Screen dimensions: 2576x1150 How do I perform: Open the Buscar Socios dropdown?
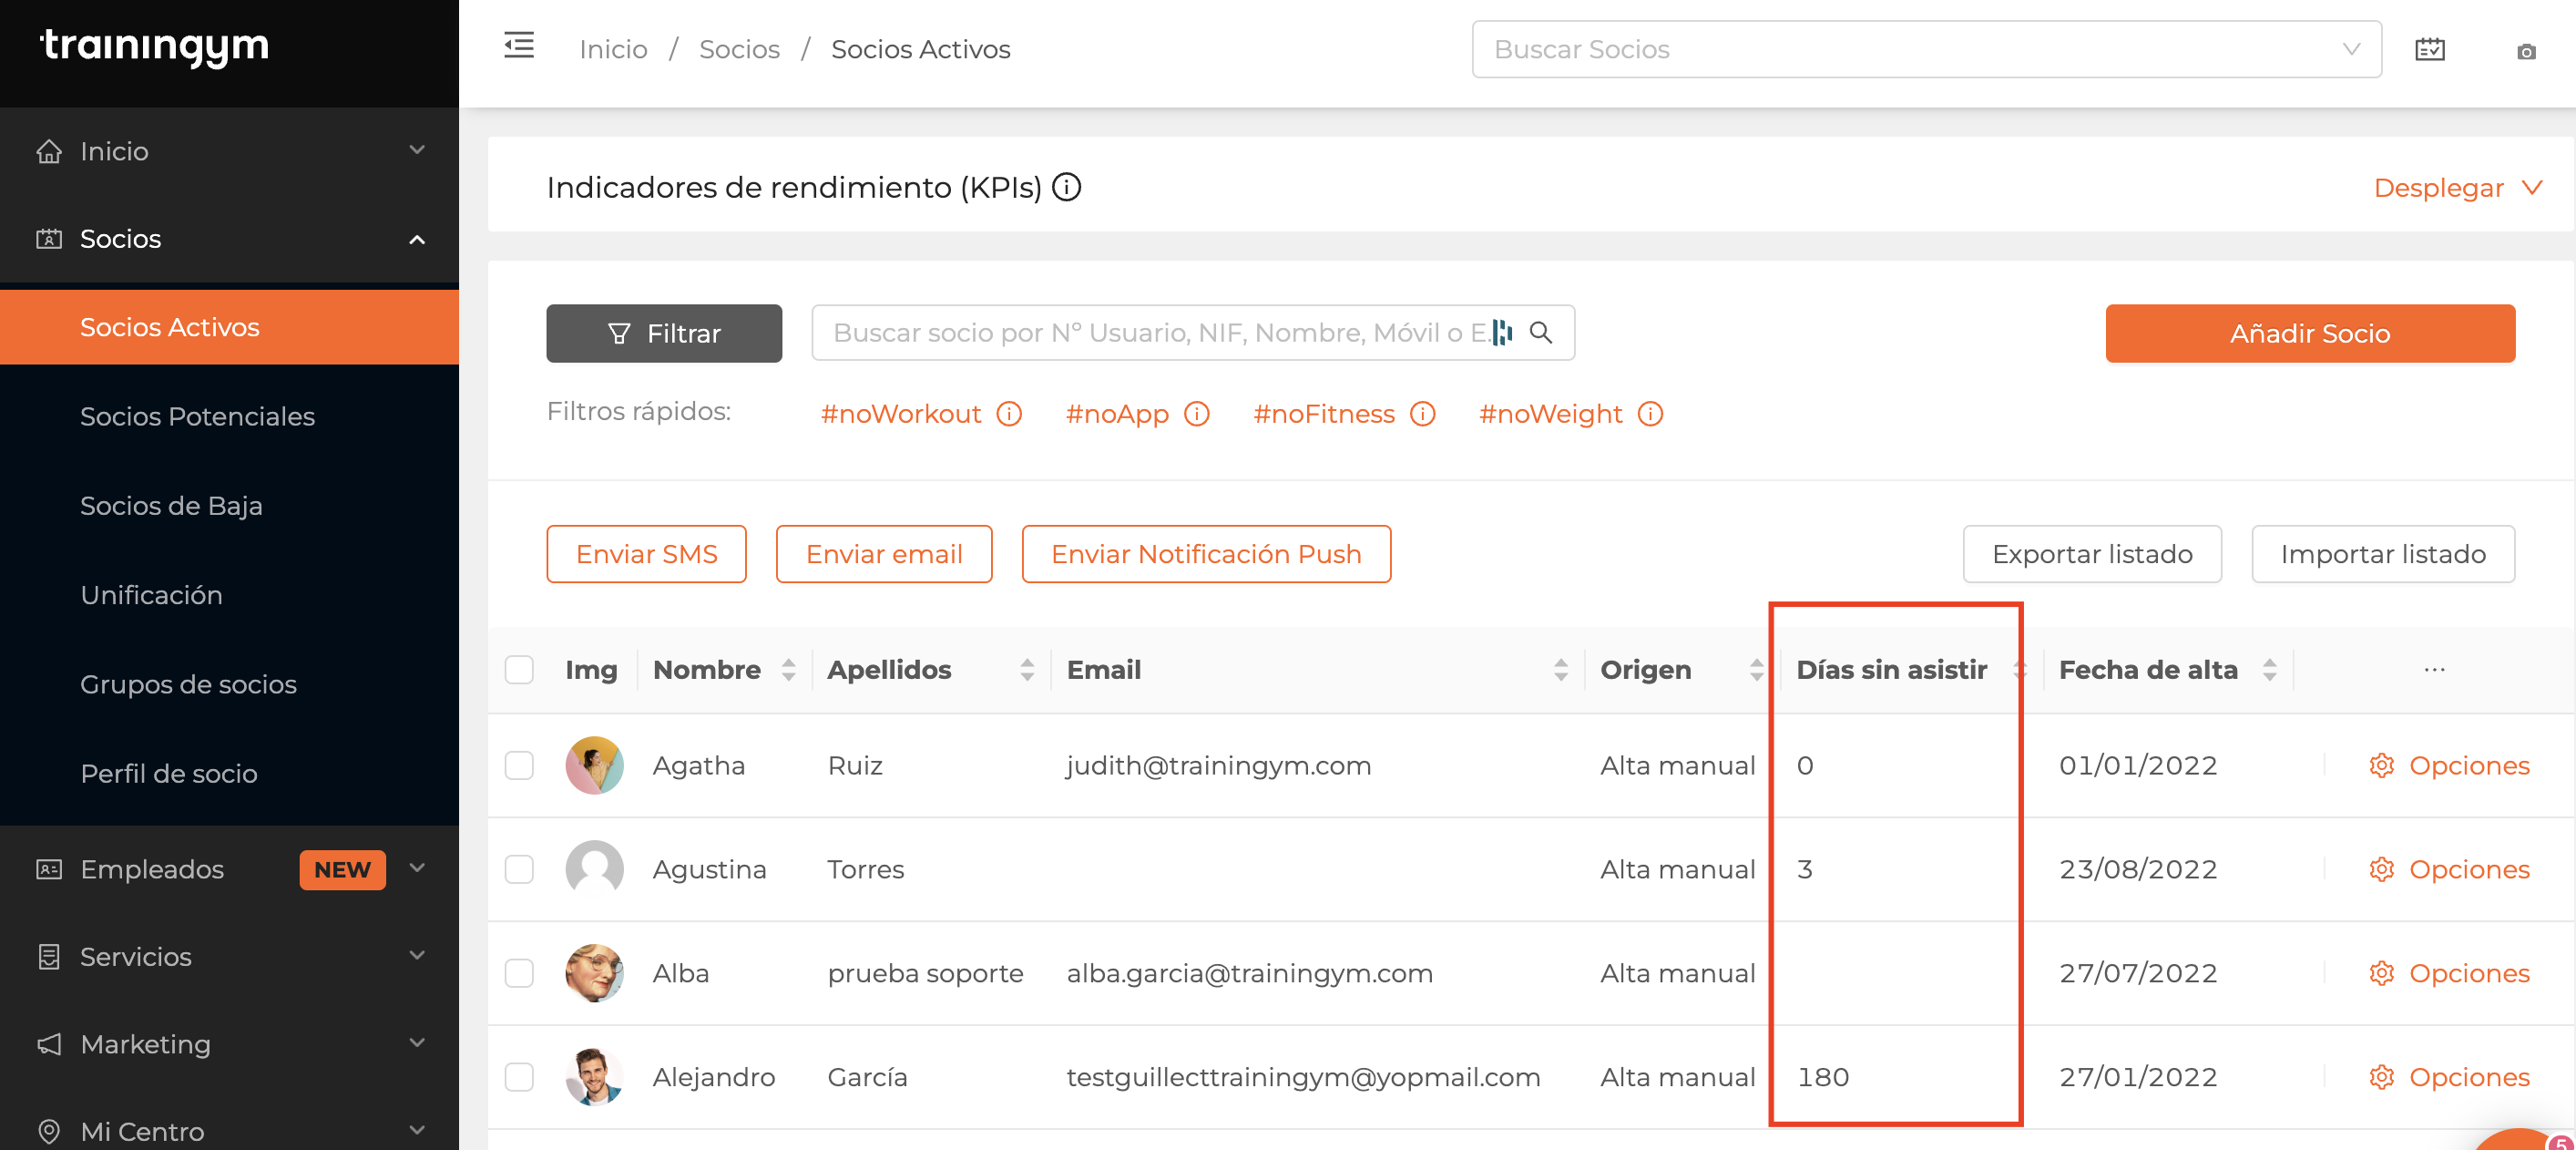1926,49
